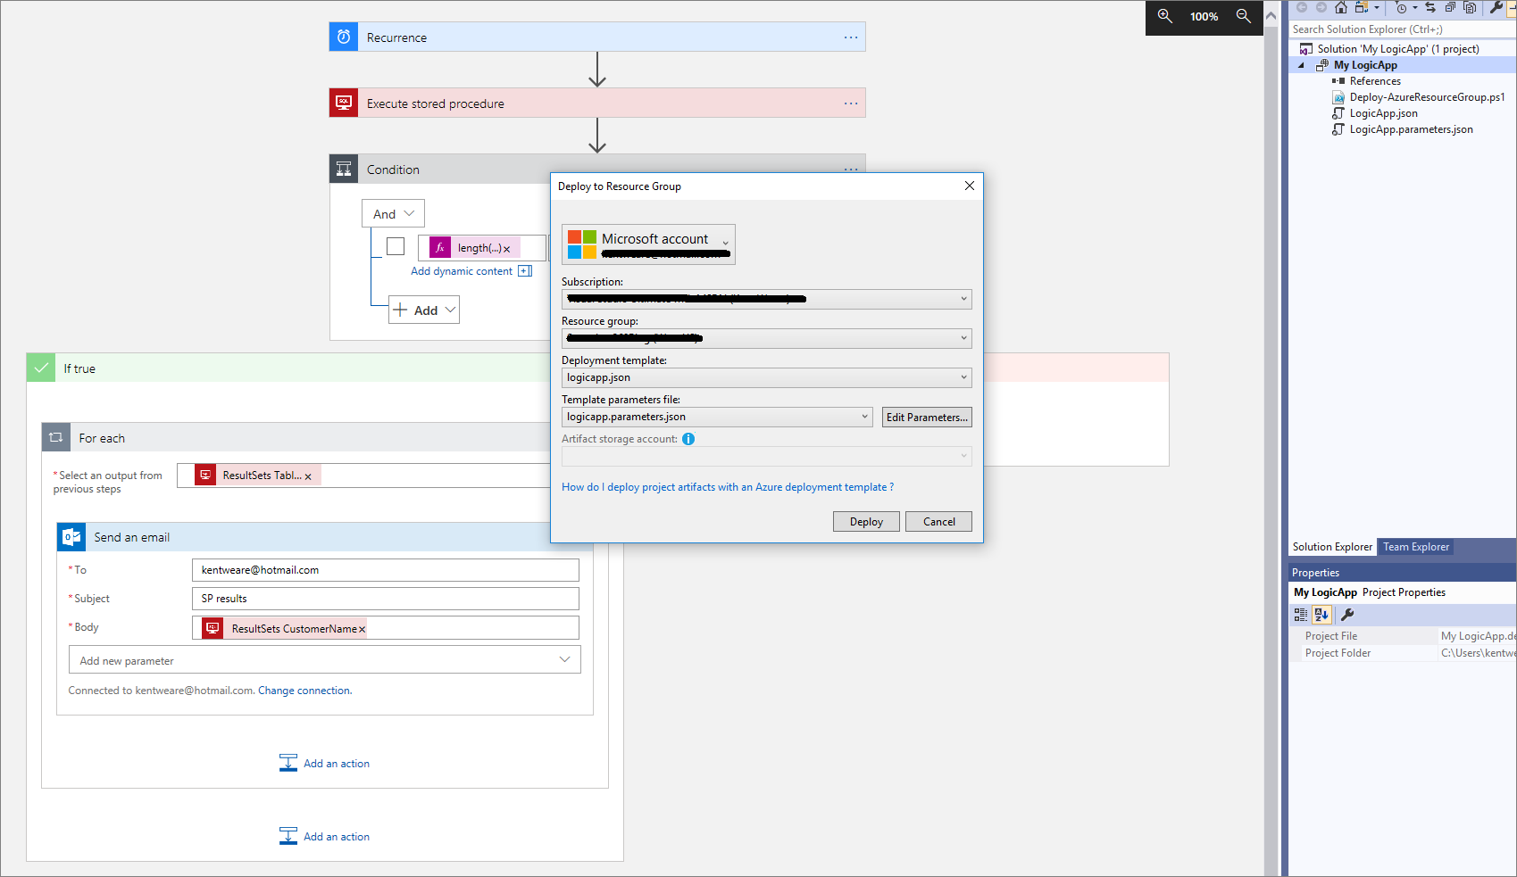Click Add dynamic content link
This screenshot has height=877, width=1517.
[x=462, y=271]
